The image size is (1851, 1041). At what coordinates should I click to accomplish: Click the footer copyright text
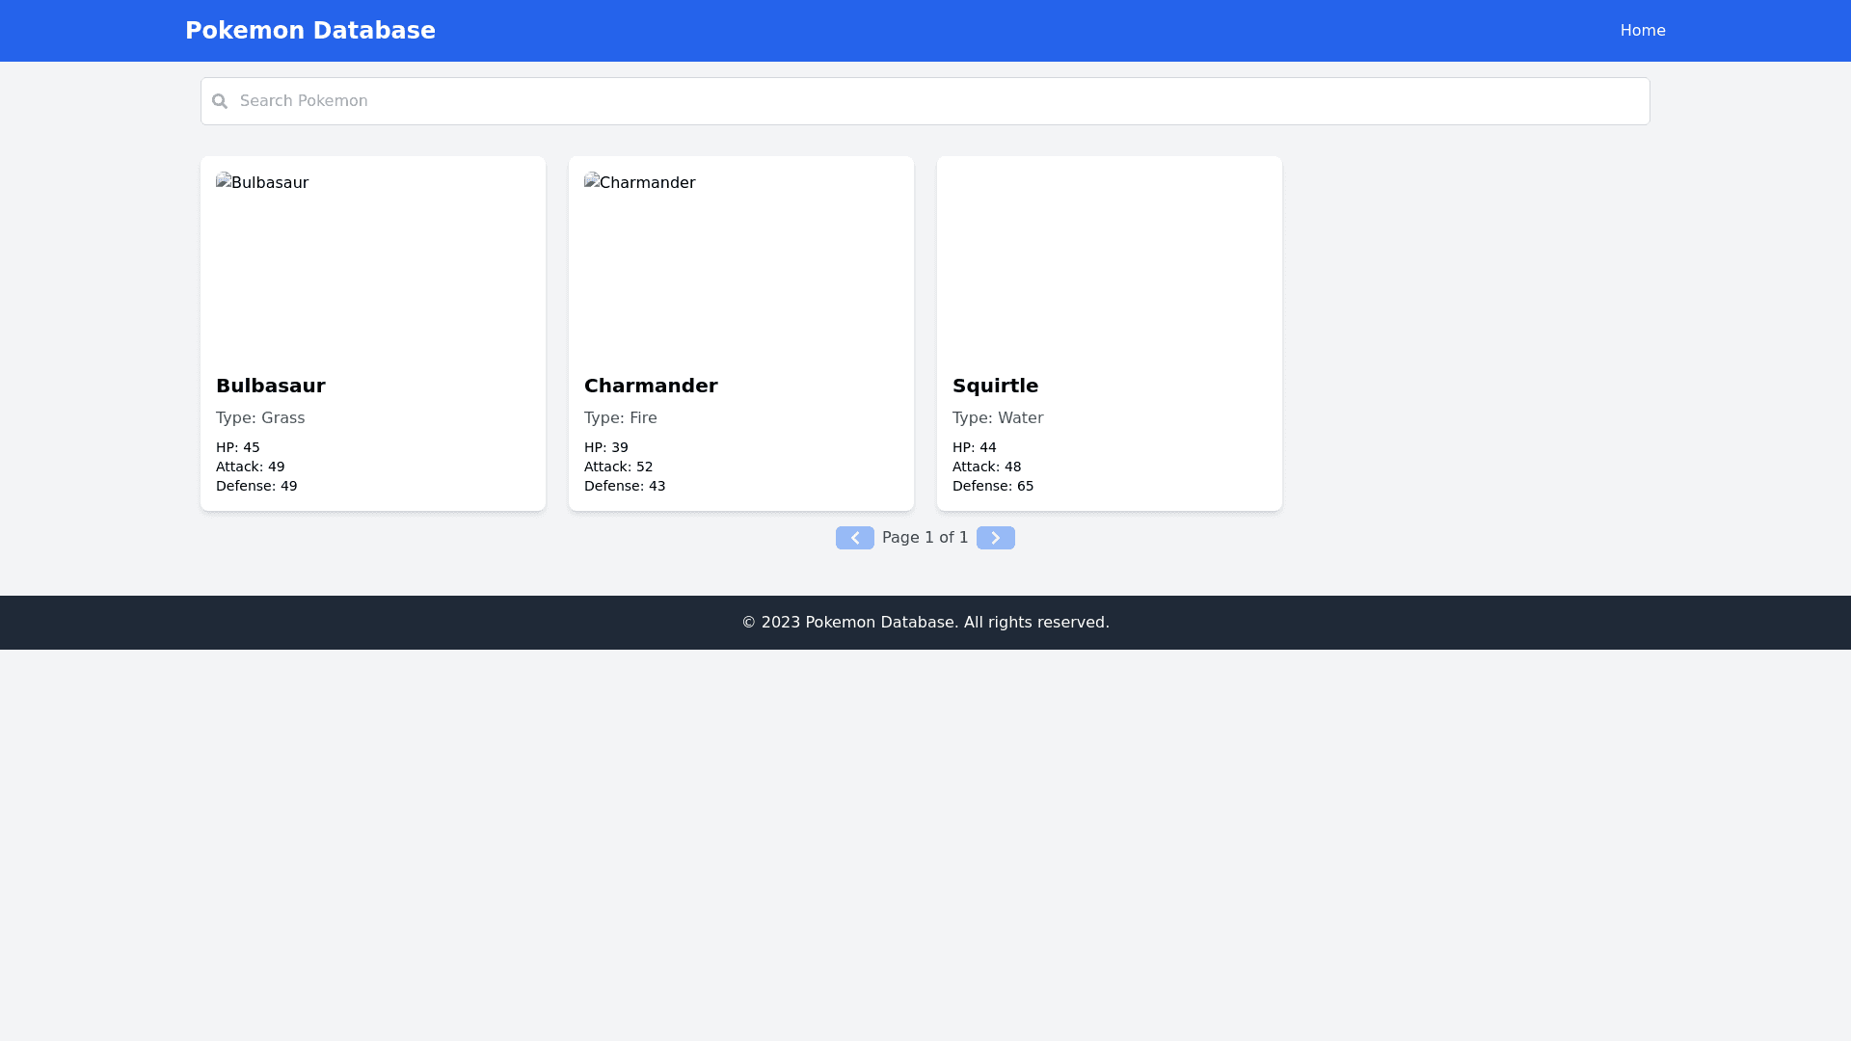[x=925, y=623]
